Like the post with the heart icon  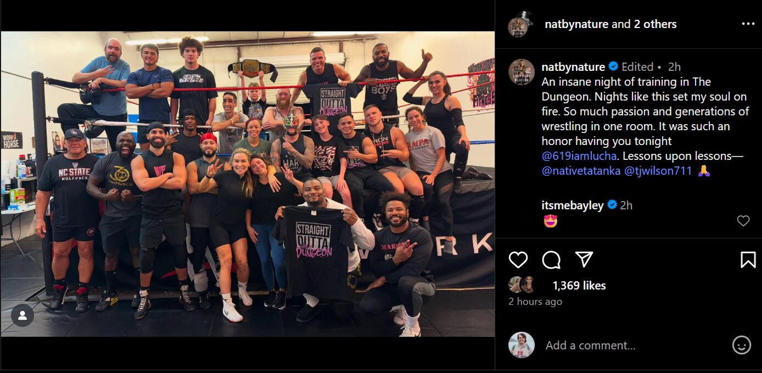(518, 259)
